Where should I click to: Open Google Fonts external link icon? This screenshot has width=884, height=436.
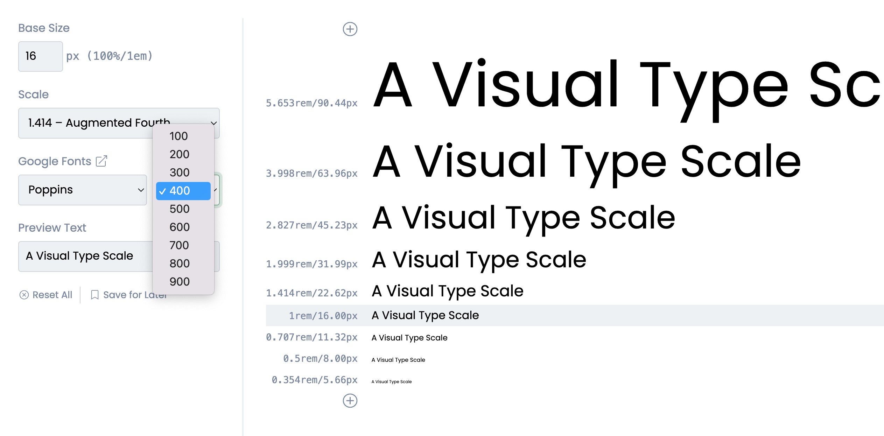click(x=101, y=161)
